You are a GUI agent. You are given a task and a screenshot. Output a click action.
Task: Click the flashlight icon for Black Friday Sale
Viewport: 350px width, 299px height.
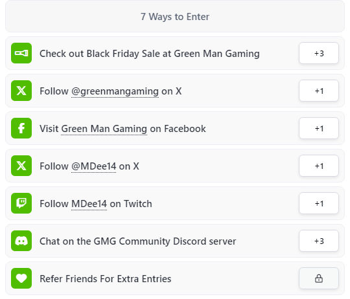pyautogui.click(x=21, y=53)
